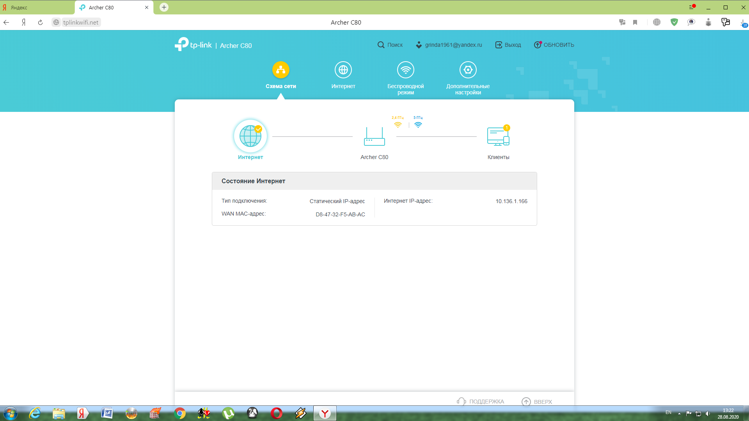749x421 pixels.
Task: Launch Internet Explorer from the taskbar
Action: [x=35, y=413]
